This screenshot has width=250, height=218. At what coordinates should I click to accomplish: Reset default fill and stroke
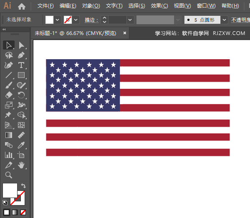5,203
